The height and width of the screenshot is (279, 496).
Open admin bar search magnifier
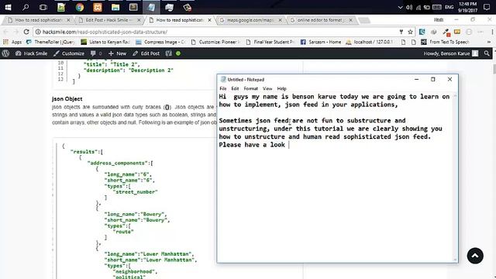coord(487,53)
